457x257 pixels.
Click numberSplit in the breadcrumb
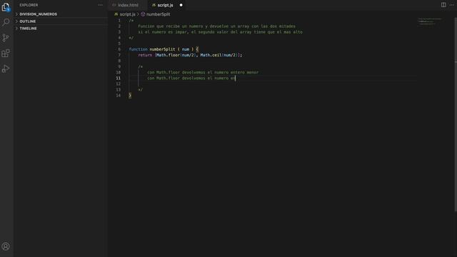pyautogui.click(x=158, y=14)
